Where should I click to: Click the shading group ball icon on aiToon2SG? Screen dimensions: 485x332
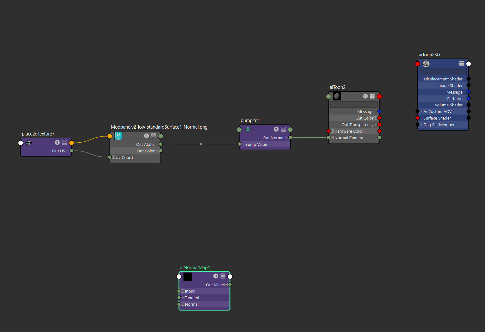(x=426, y=64)
